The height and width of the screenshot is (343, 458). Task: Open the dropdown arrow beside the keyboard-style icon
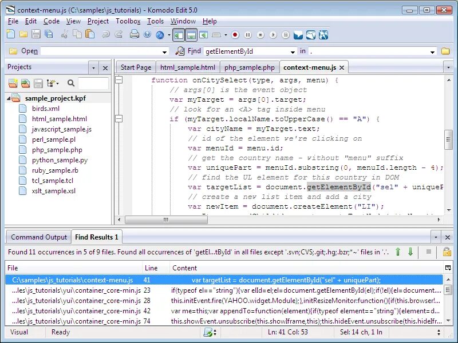[226, 35]
